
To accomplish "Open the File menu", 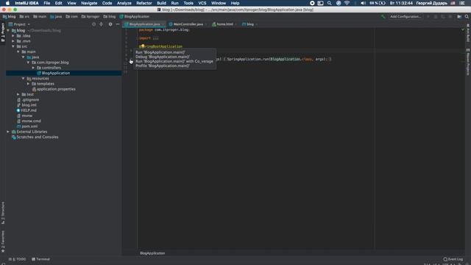I will coord(47,3).
